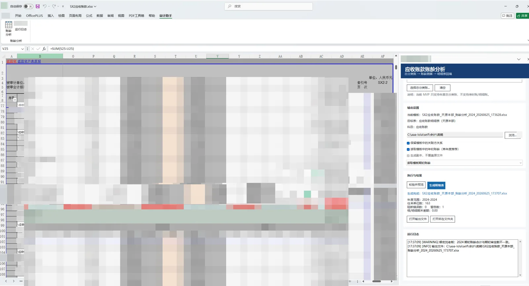The image size is (529, 286).
Task: Cancel the formula bar entry
Action: coord(32,49)
